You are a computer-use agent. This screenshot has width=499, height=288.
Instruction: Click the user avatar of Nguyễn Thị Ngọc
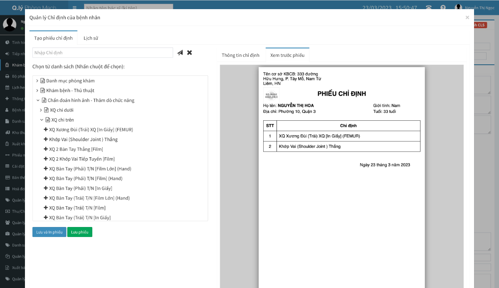point(457,7)
